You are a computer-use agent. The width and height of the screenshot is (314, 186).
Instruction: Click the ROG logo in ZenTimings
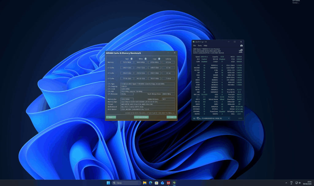(x=241, y=51)
